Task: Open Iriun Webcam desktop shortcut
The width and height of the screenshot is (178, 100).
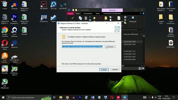Action: pos(14,32)
